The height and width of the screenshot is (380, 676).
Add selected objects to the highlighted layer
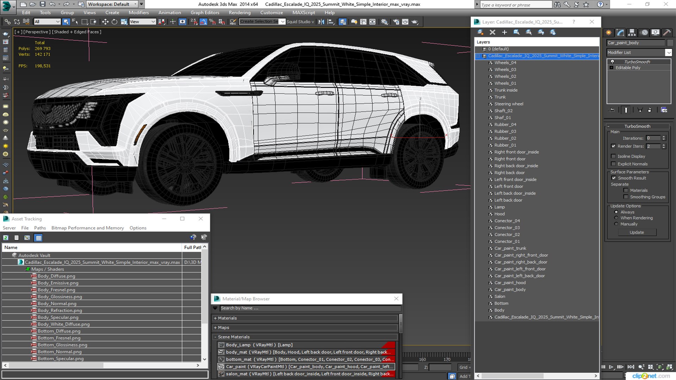click(x=504, y=32)
